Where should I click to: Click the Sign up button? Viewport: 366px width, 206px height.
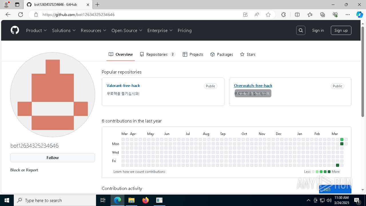click(341, 30)
